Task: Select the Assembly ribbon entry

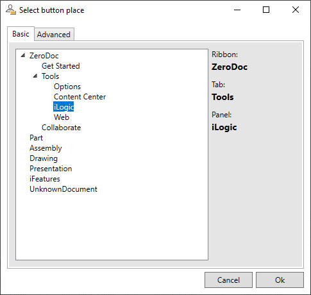Action: click(46, 148)
